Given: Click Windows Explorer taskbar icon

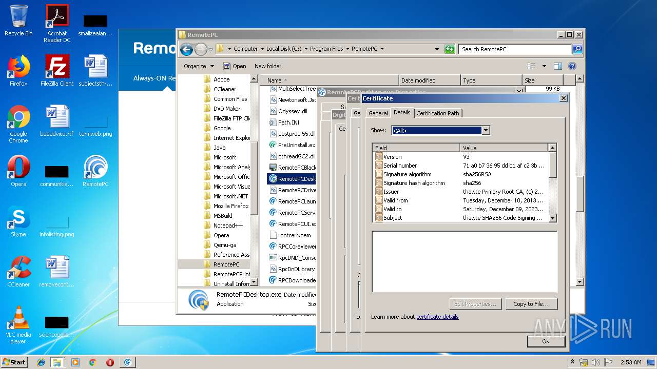Looking at the screenshot, I should [x=57, y=362].
